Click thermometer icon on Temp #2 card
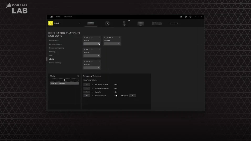251x141 pixels. tap(84, 49)
